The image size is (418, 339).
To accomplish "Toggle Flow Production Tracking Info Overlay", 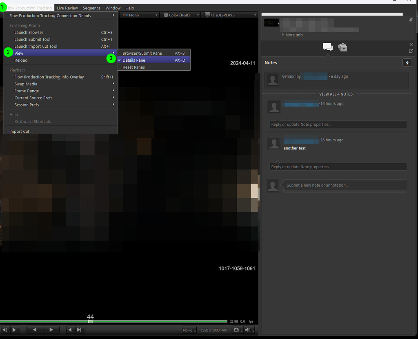I will coord(49,77).
